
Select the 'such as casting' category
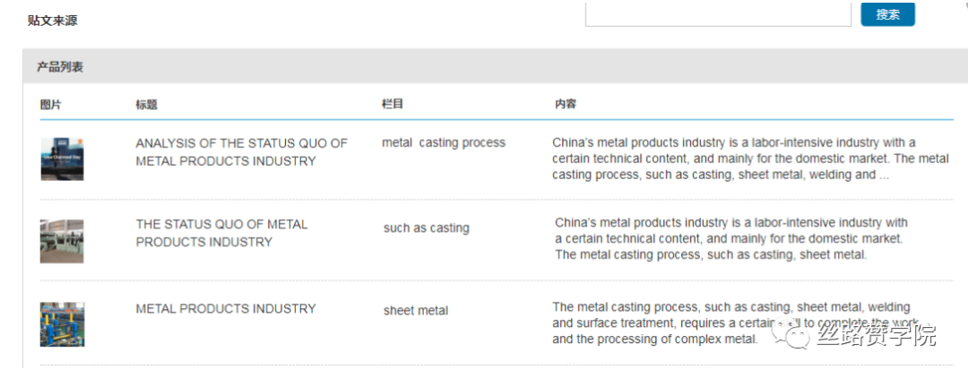[427, 228]
